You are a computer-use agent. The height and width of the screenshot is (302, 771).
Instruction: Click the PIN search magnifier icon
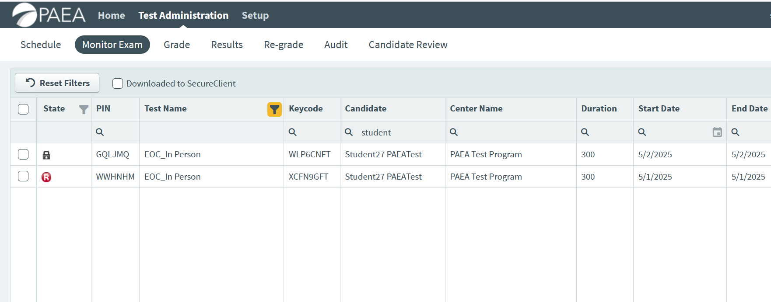100,132
